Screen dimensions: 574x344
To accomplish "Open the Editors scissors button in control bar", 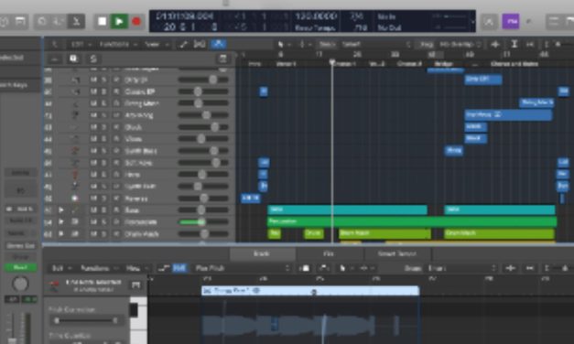I will coord(76,22).
